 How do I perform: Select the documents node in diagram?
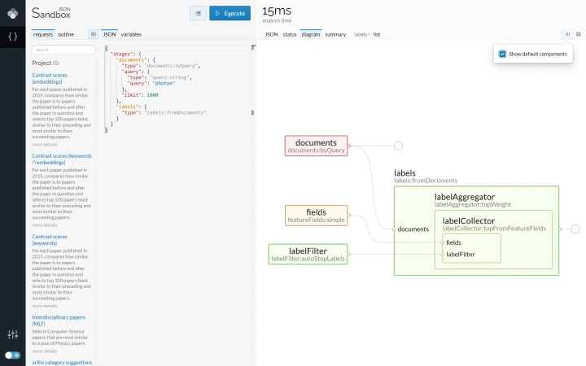click(316, 146)
